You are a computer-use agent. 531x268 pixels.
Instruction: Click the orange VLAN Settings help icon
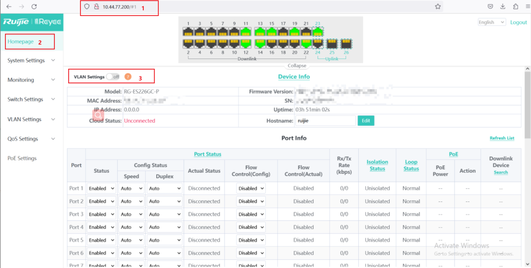(128, 77)
